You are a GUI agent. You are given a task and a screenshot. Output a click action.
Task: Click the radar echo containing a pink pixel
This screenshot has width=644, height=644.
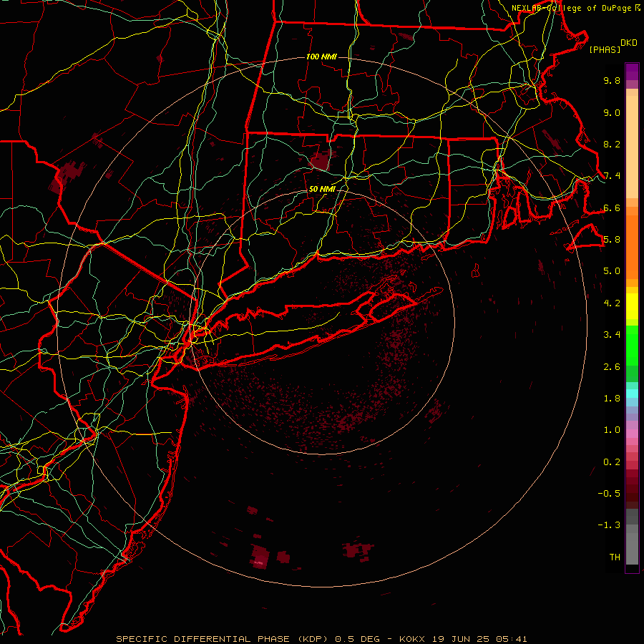click(260, 557)
